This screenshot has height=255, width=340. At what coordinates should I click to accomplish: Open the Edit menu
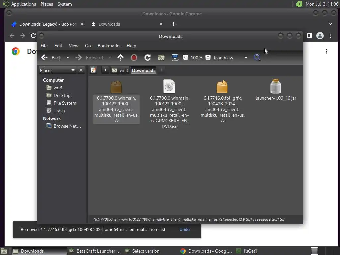point(58,46)
